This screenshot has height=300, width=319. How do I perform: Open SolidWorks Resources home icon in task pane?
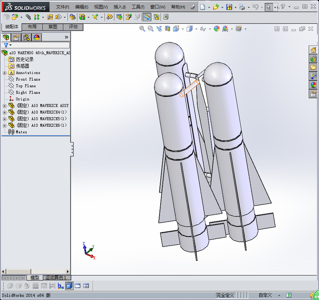[x=313, y=50]
